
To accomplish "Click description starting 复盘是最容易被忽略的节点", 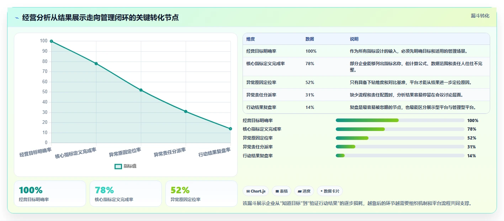I will coord(413,107).
